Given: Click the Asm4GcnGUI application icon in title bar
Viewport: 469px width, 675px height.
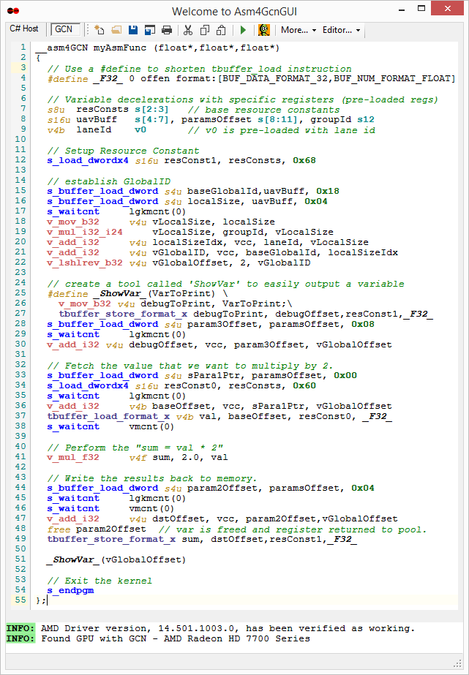Looking at the screenshot, I should 13,10.
